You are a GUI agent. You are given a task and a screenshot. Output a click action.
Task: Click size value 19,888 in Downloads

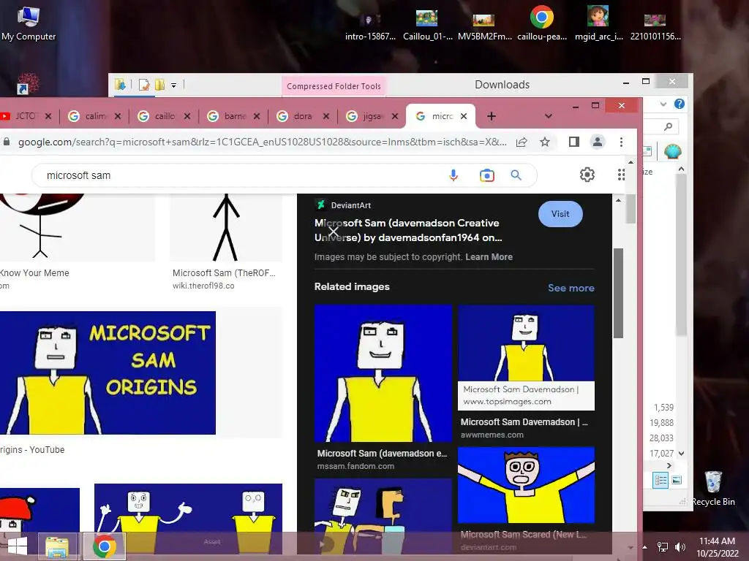pos(661,423)
